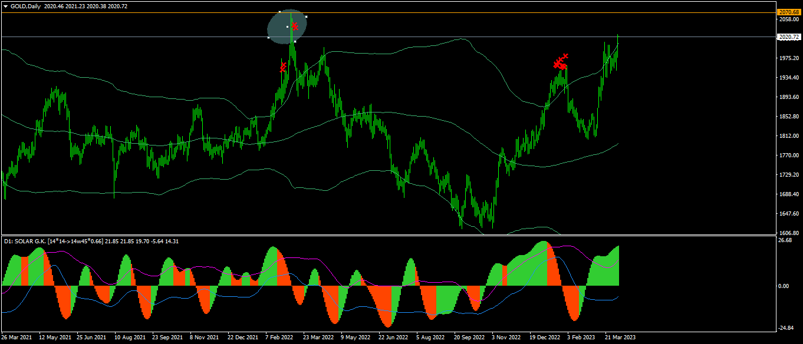Click the 0.00 level on indicator scale
803x344 pixels.
point(784,286)
